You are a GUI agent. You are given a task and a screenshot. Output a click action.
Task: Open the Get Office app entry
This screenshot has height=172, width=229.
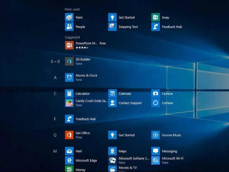point(82,133)
